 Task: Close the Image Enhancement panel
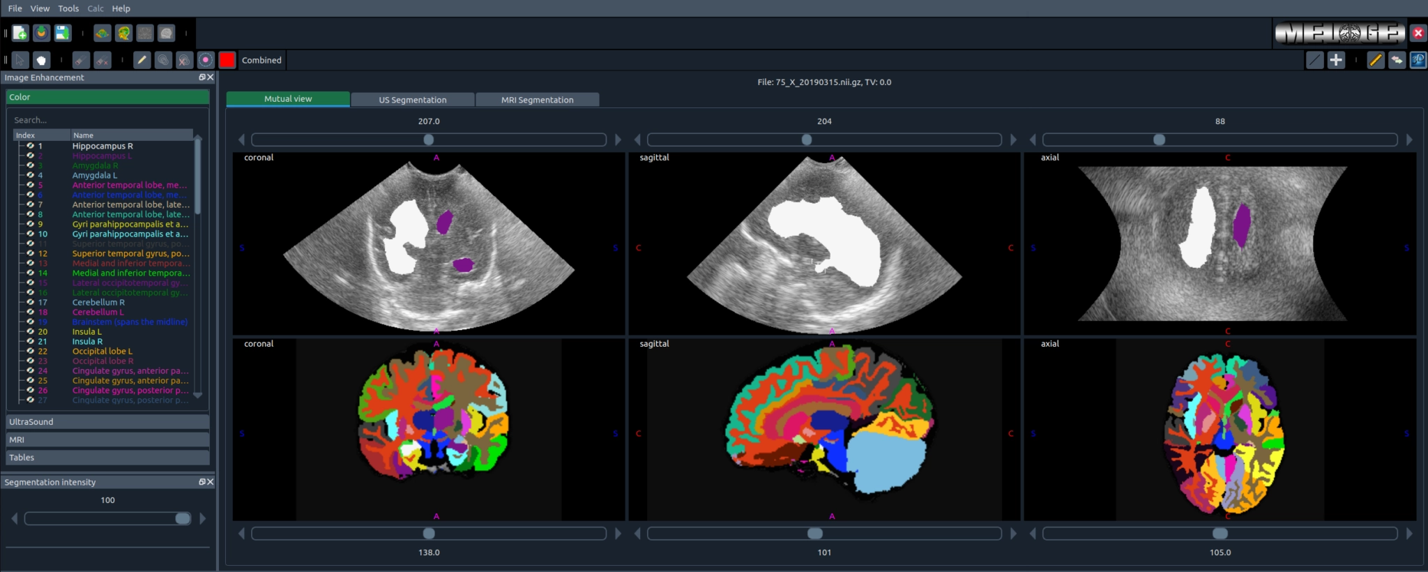[x=211, y=77]
